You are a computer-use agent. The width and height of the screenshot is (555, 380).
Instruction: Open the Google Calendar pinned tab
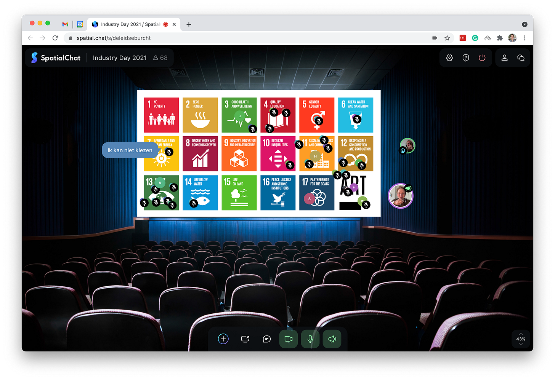pos(80,24)
